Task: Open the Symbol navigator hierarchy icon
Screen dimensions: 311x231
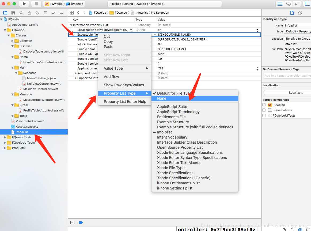Action: [x=13, y=13]
